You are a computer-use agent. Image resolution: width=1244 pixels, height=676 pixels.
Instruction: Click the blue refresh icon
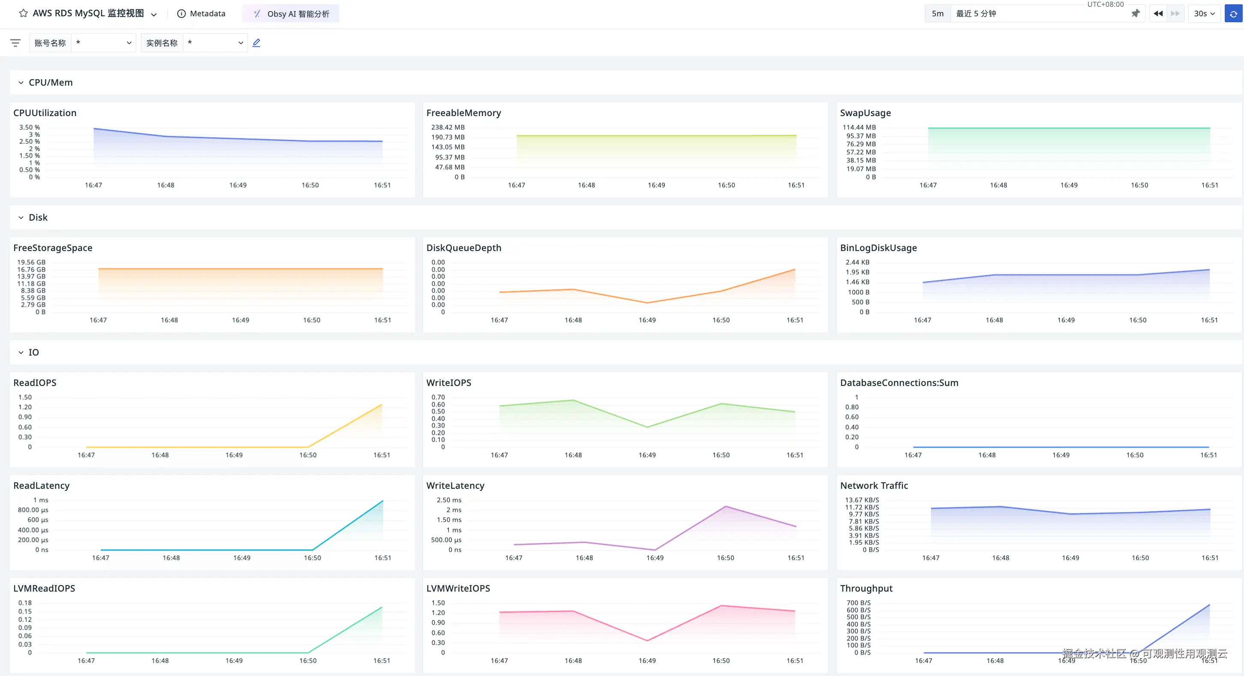[1233, 14]
